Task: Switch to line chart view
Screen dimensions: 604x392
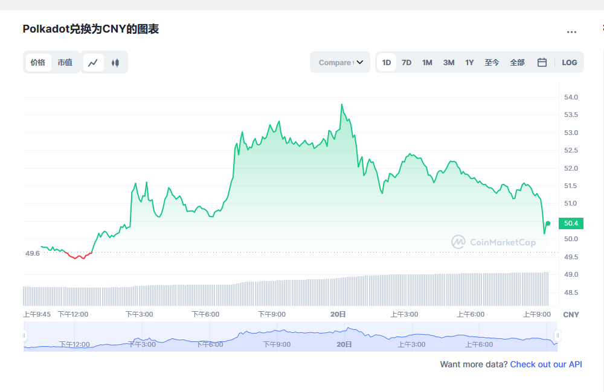Action: click(93, 63)
